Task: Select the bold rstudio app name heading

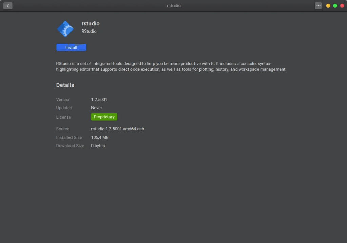Action: point(90,23)
